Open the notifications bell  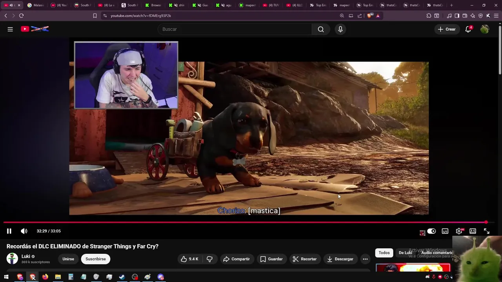click(x=468, y=29)
